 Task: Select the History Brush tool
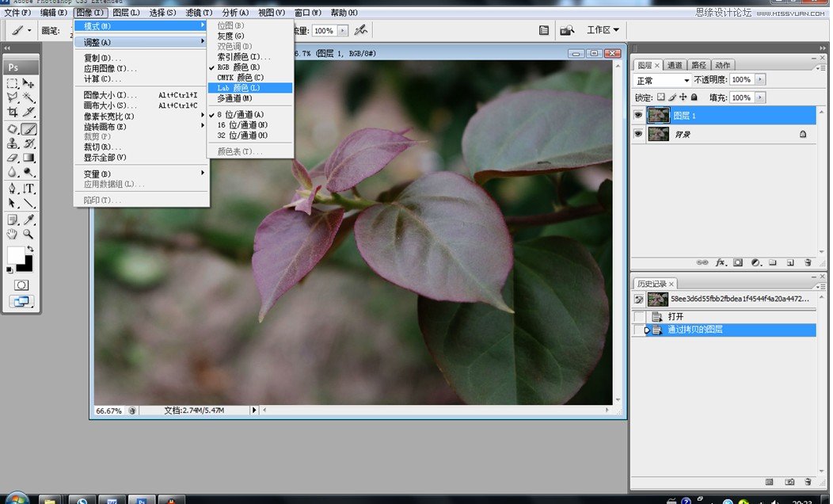coord(29,143)
